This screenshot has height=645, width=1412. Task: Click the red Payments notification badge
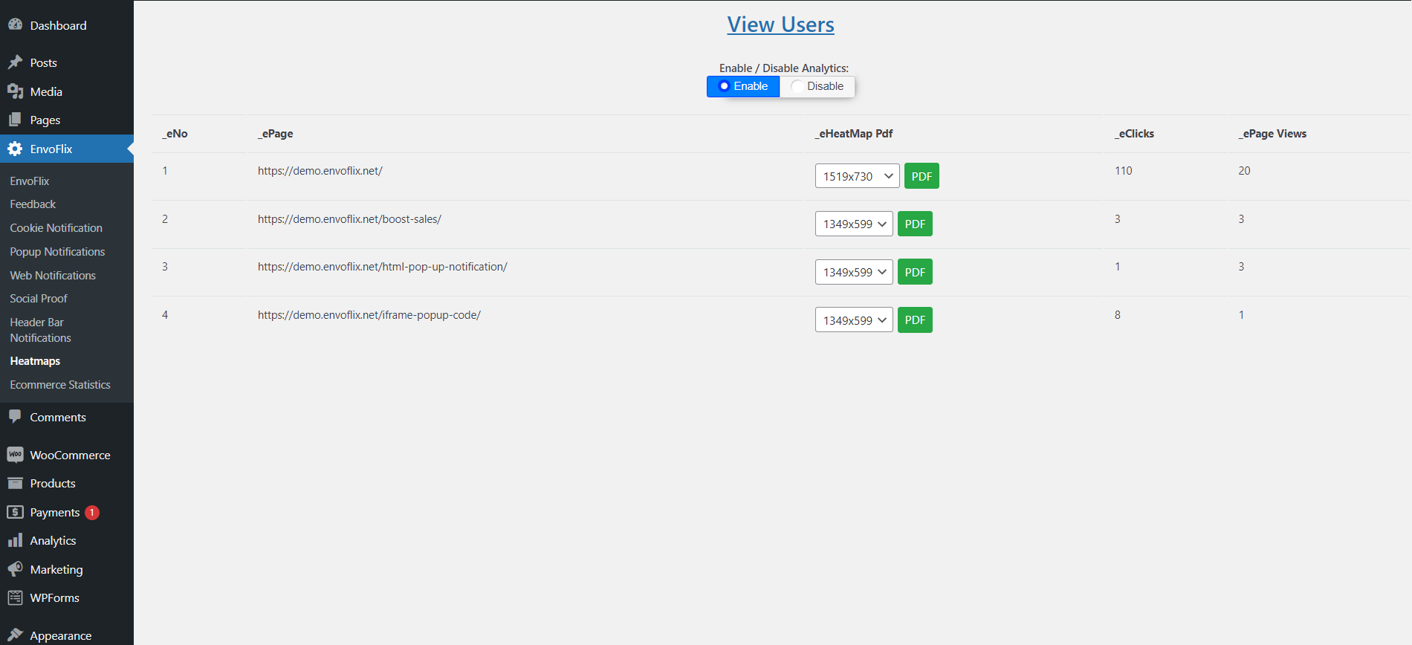tap(92, 513)
